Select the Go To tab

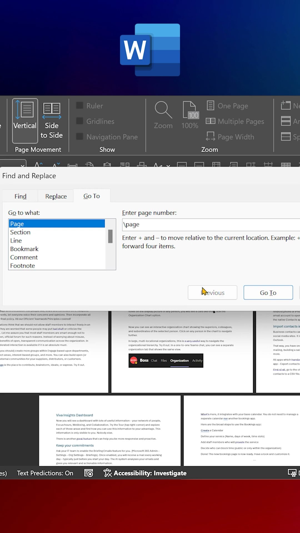click(92, 196)
